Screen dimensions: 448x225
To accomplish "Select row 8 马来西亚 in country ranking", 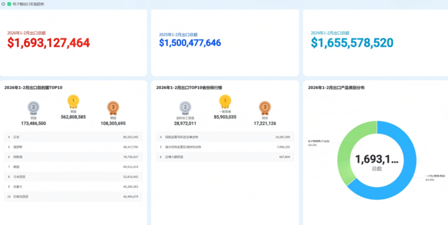I will 73,177.
